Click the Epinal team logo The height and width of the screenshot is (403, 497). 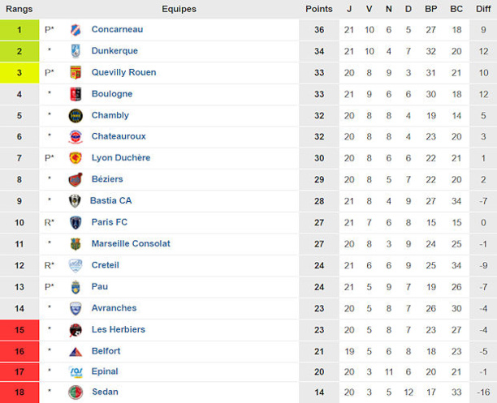coord(76,372)
